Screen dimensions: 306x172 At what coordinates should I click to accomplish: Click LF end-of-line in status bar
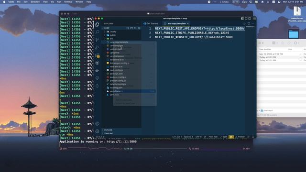(x=205, y=137)
